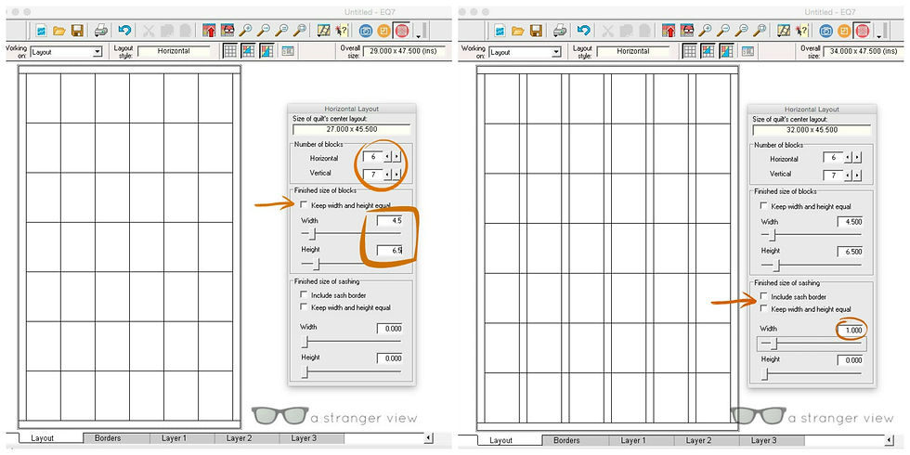Click Print icon in right EQ7 window
Viewport: 910px width, 455px height.
(560, 30)
